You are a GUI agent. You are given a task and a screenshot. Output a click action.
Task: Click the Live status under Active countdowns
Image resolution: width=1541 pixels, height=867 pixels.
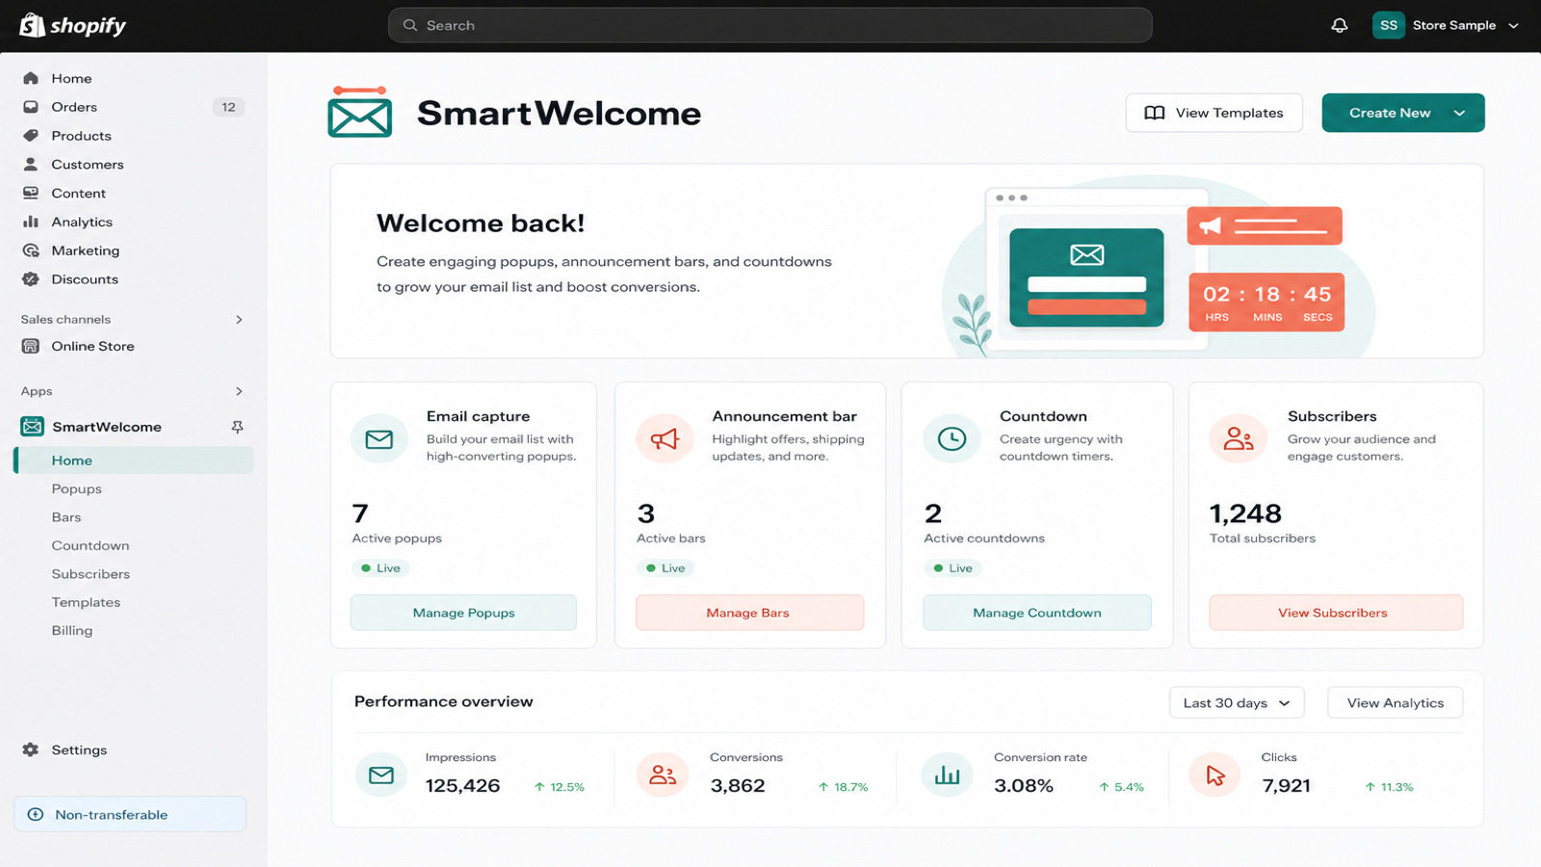(953, 568)
